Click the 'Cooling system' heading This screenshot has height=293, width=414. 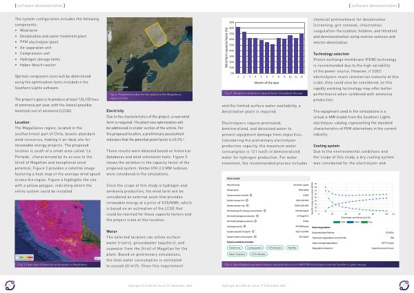tap(326, 146)
